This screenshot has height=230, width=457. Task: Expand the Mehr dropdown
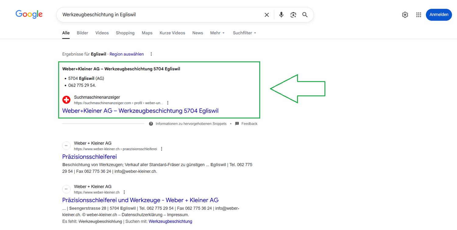pyautogui.click(x=217, y=33)
